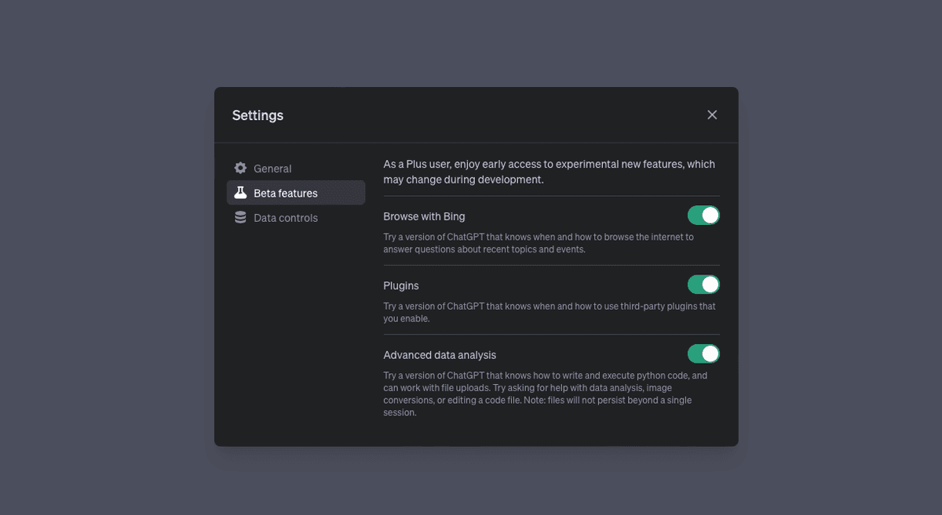This screenshot has width=942, height=515.
Task: Click the Plugins feature heading
Action: click(x=401, y=286)
